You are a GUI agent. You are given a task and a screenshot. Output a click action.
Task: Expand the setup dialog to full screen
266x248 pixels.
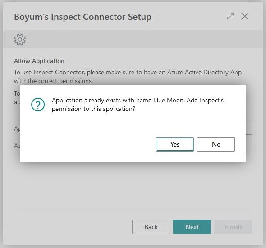click(230, 16)
